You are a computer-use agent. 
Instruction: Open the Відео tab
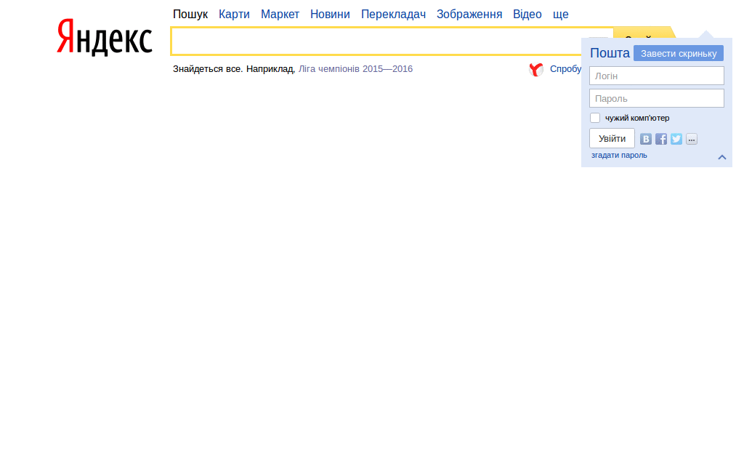click(527, 15)
